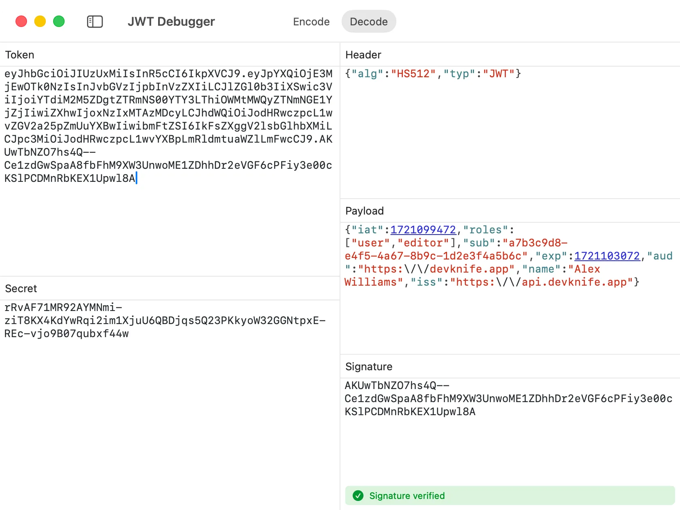Click the Token section header label
This screenshot has width=680, height=510.
20,54
